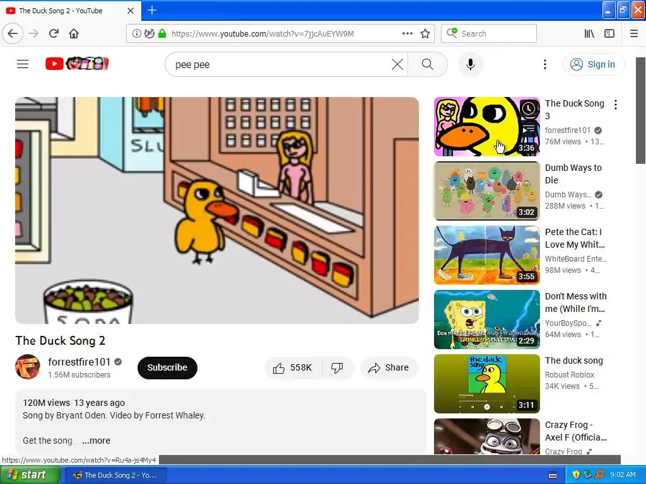Expand the description with ...more
646x484 pixels.
point(96,441)
